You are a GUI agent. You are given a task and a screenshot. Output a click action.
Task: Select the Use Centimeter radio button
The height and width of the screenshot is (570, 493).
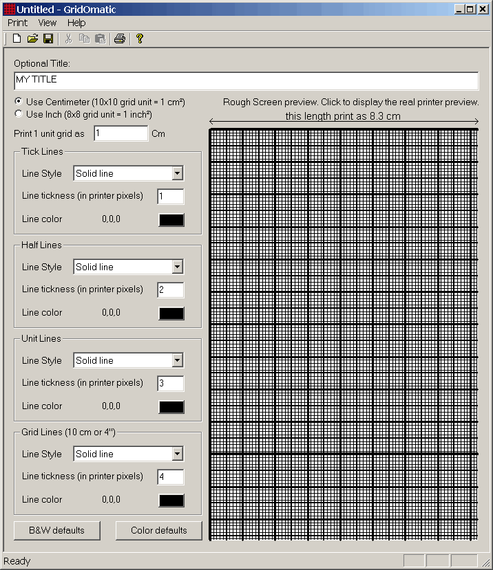point(19,102)
